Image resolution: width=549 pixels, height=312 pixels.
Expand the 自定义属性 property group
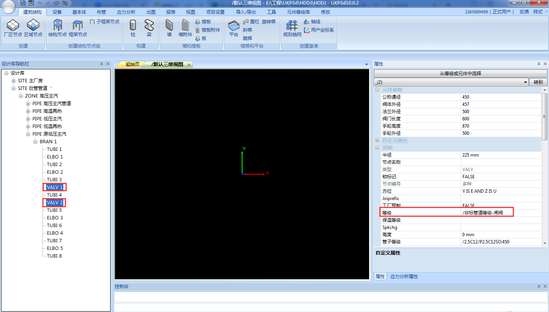(377, 141)
